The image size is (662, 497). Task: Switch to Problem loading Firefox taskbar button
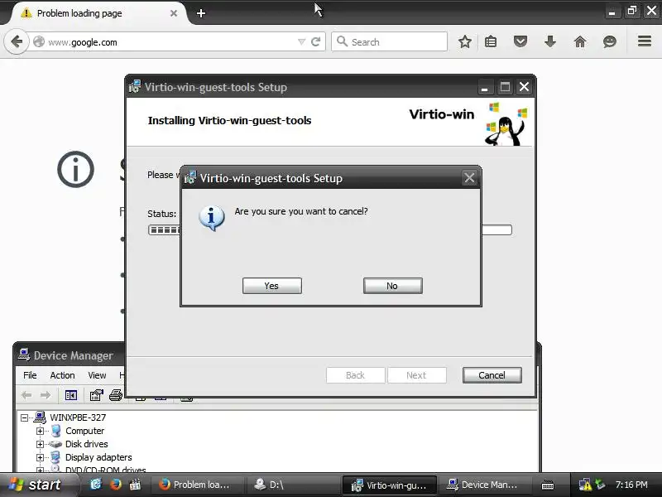[x=196, y=485]
